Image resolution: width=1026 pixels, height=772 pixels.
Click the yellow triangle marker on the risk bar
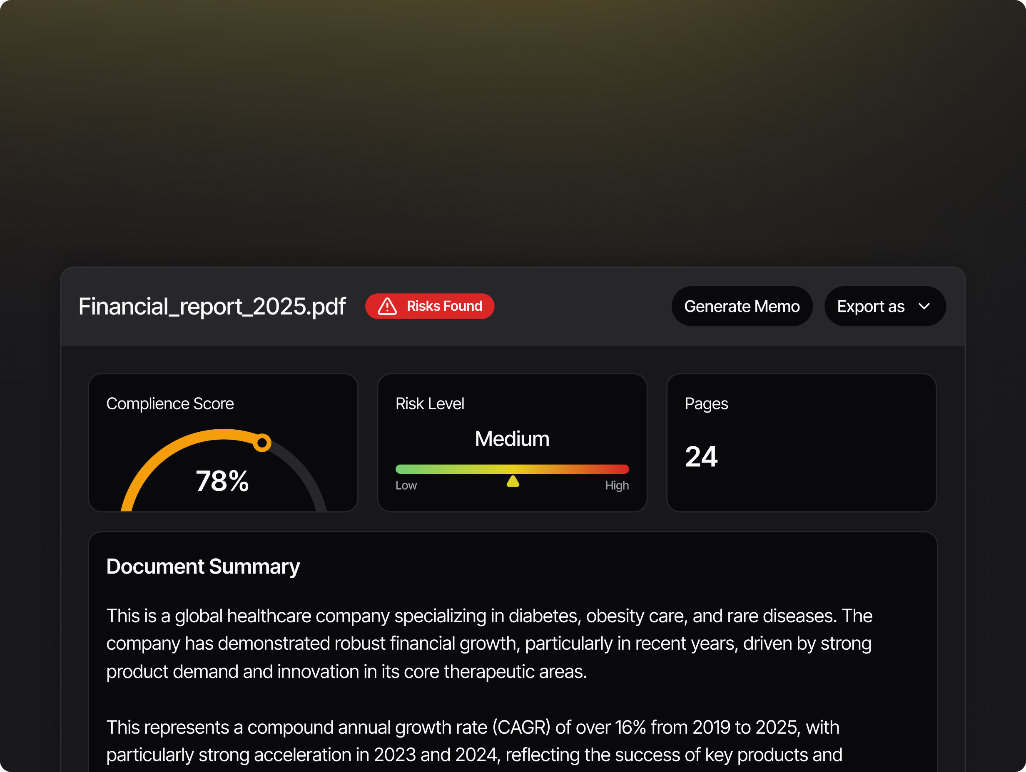click(513, 481)
